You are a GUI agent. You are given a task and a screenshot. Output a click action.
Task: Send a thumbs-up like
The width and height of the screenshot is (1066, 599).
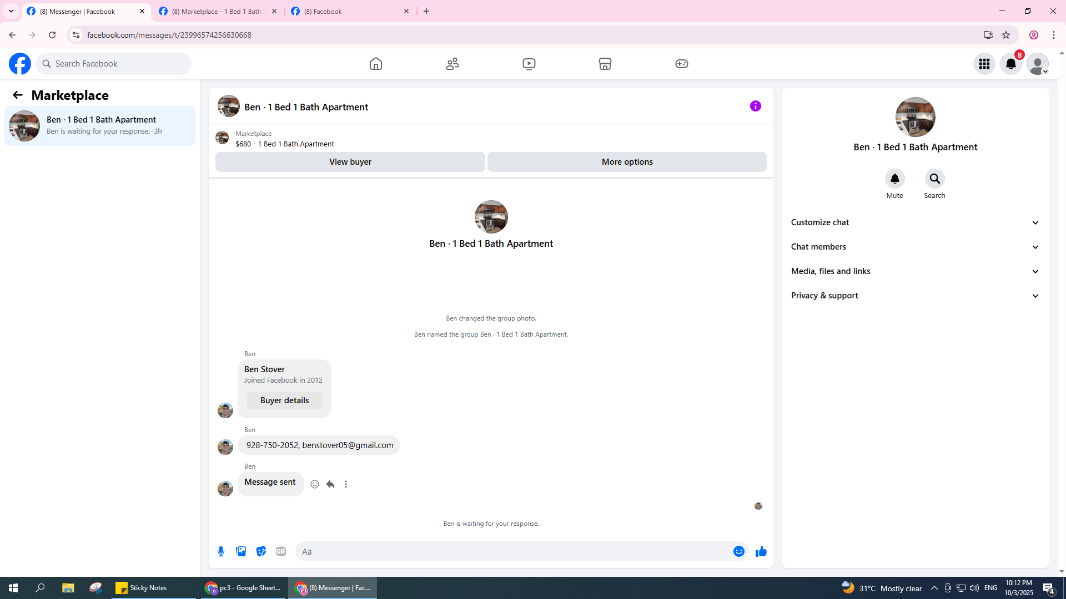(761, 551)
